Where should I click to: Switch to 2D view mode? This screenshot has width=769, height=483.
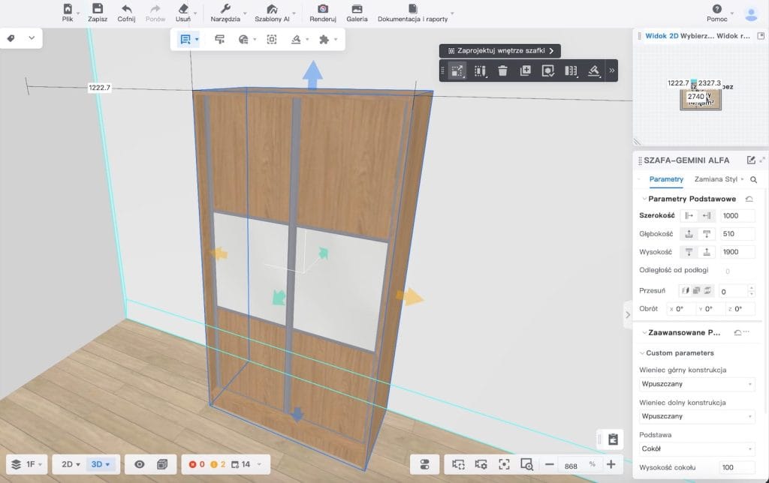[x=71, y=464]
